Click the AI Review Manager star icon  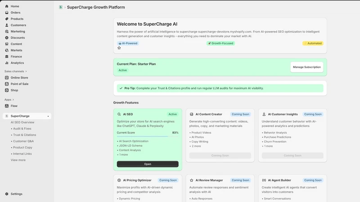192,180
